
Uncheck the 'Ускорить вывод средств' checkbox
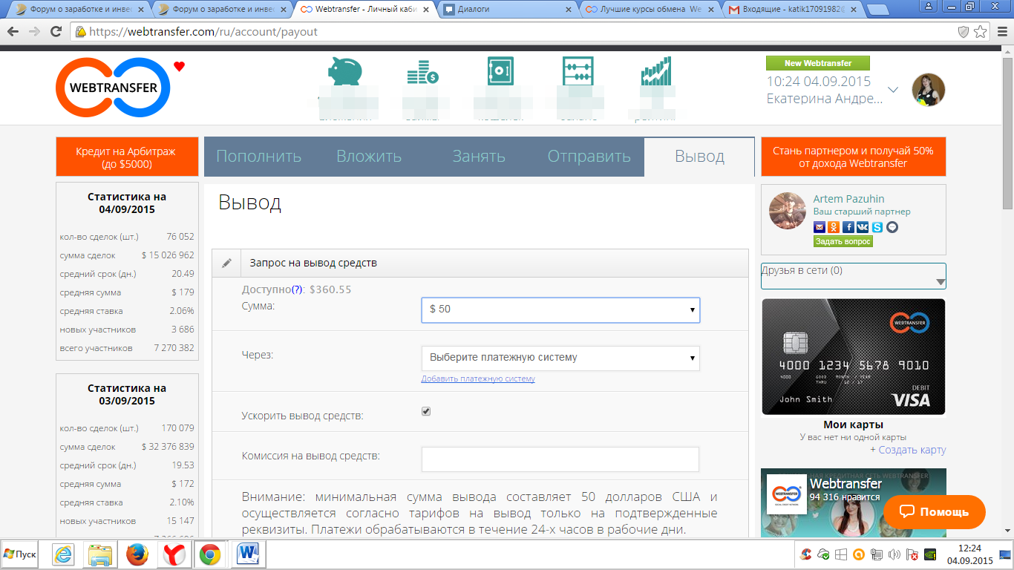tap(426, 411)
